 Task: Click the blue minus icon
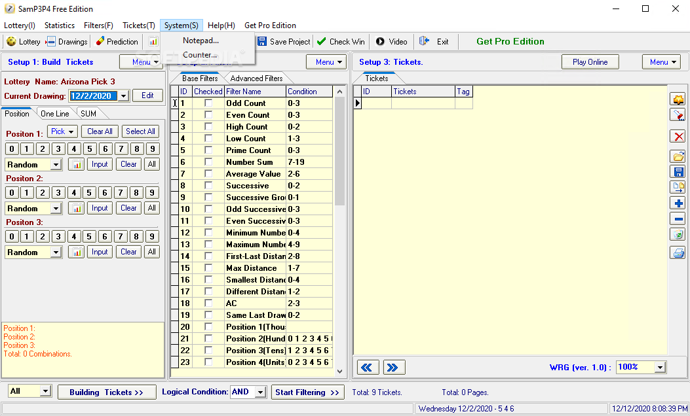tap(678, 218)
